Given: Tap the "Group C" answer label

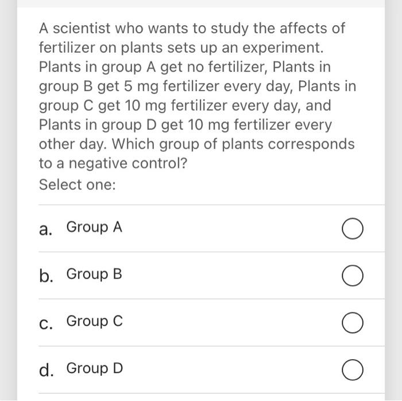Looking at the screenshot, I should pyautogui.click(x=94, y=322).
